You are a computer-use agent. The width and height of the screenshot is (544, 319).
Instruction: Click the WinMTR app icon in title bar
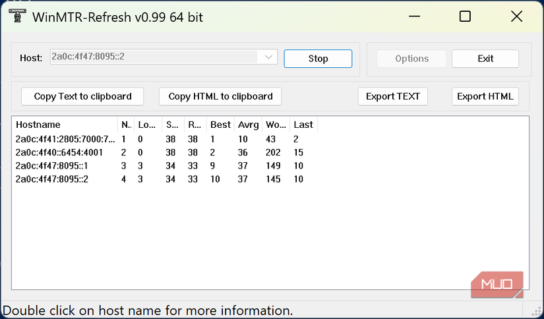pos(17,16)
